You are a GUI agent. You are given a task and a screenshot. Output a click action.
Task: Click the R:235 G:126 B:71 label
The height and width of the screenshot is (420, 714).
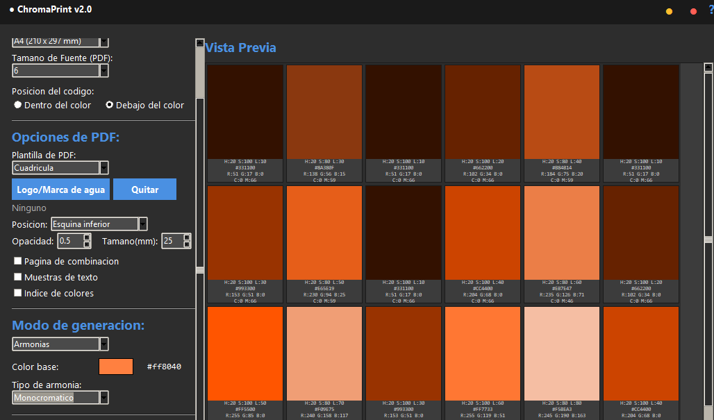(x=561, y=294)
